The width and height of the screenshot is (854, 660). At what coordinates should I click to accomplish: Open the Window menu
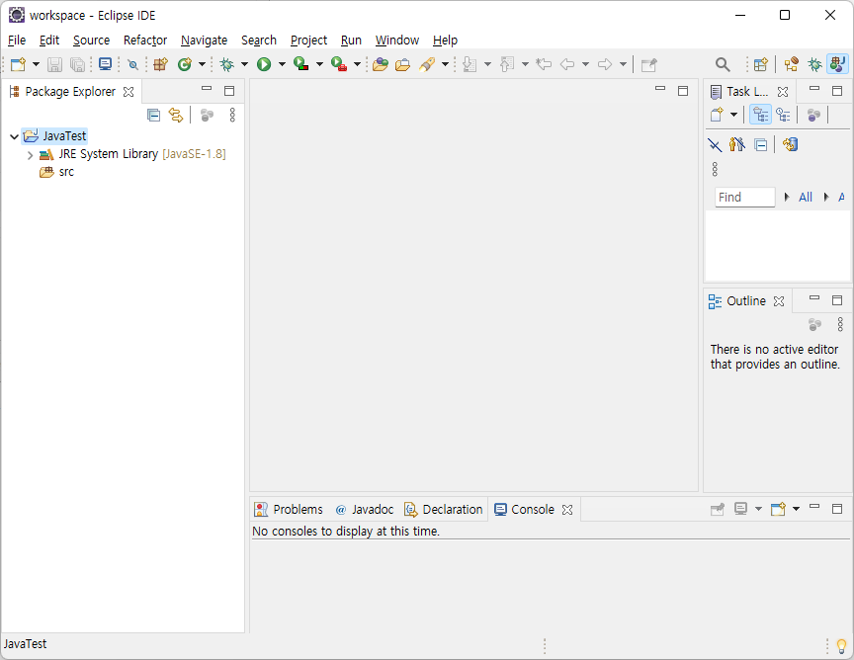tap(397, 41)
